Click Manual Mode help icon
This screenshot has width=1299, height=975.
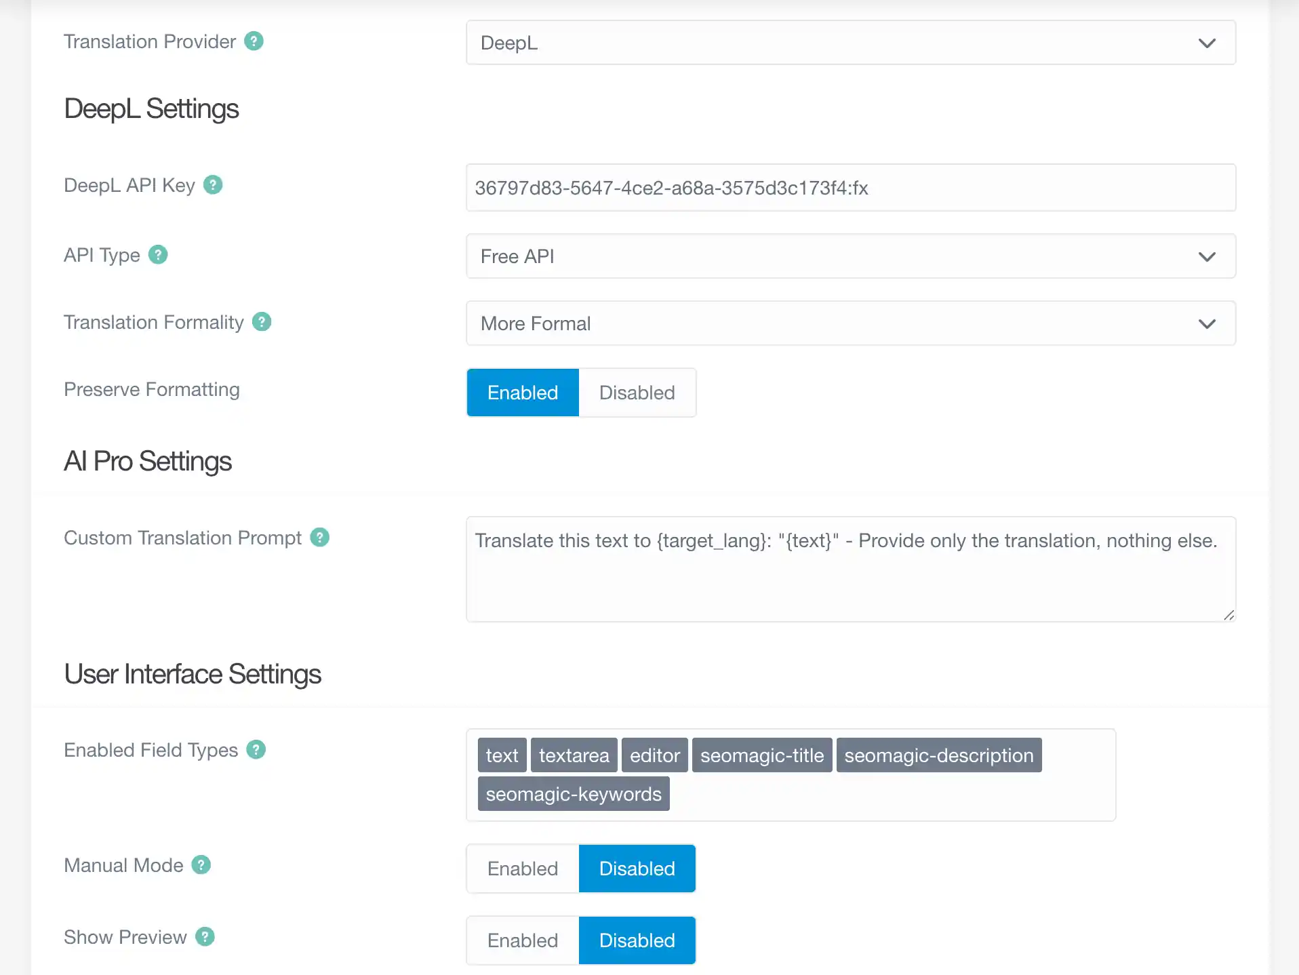[201, 865]
